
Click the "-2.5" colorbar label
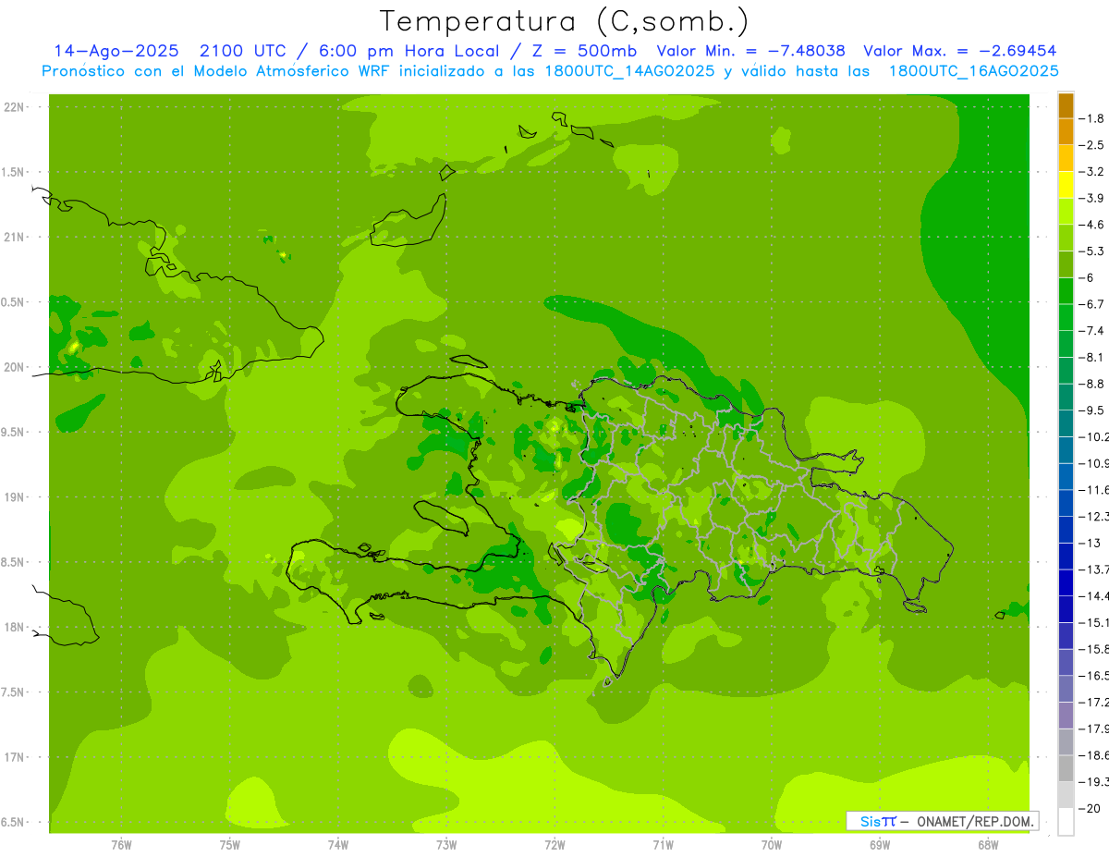pos(1091,145)
